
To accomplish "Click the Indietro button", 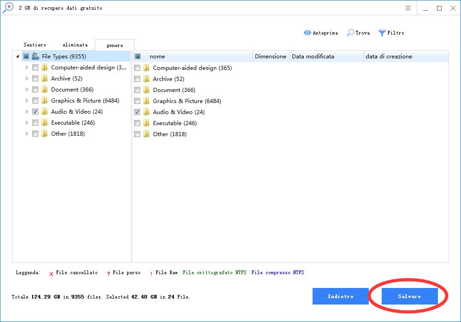I will (340, 296).
